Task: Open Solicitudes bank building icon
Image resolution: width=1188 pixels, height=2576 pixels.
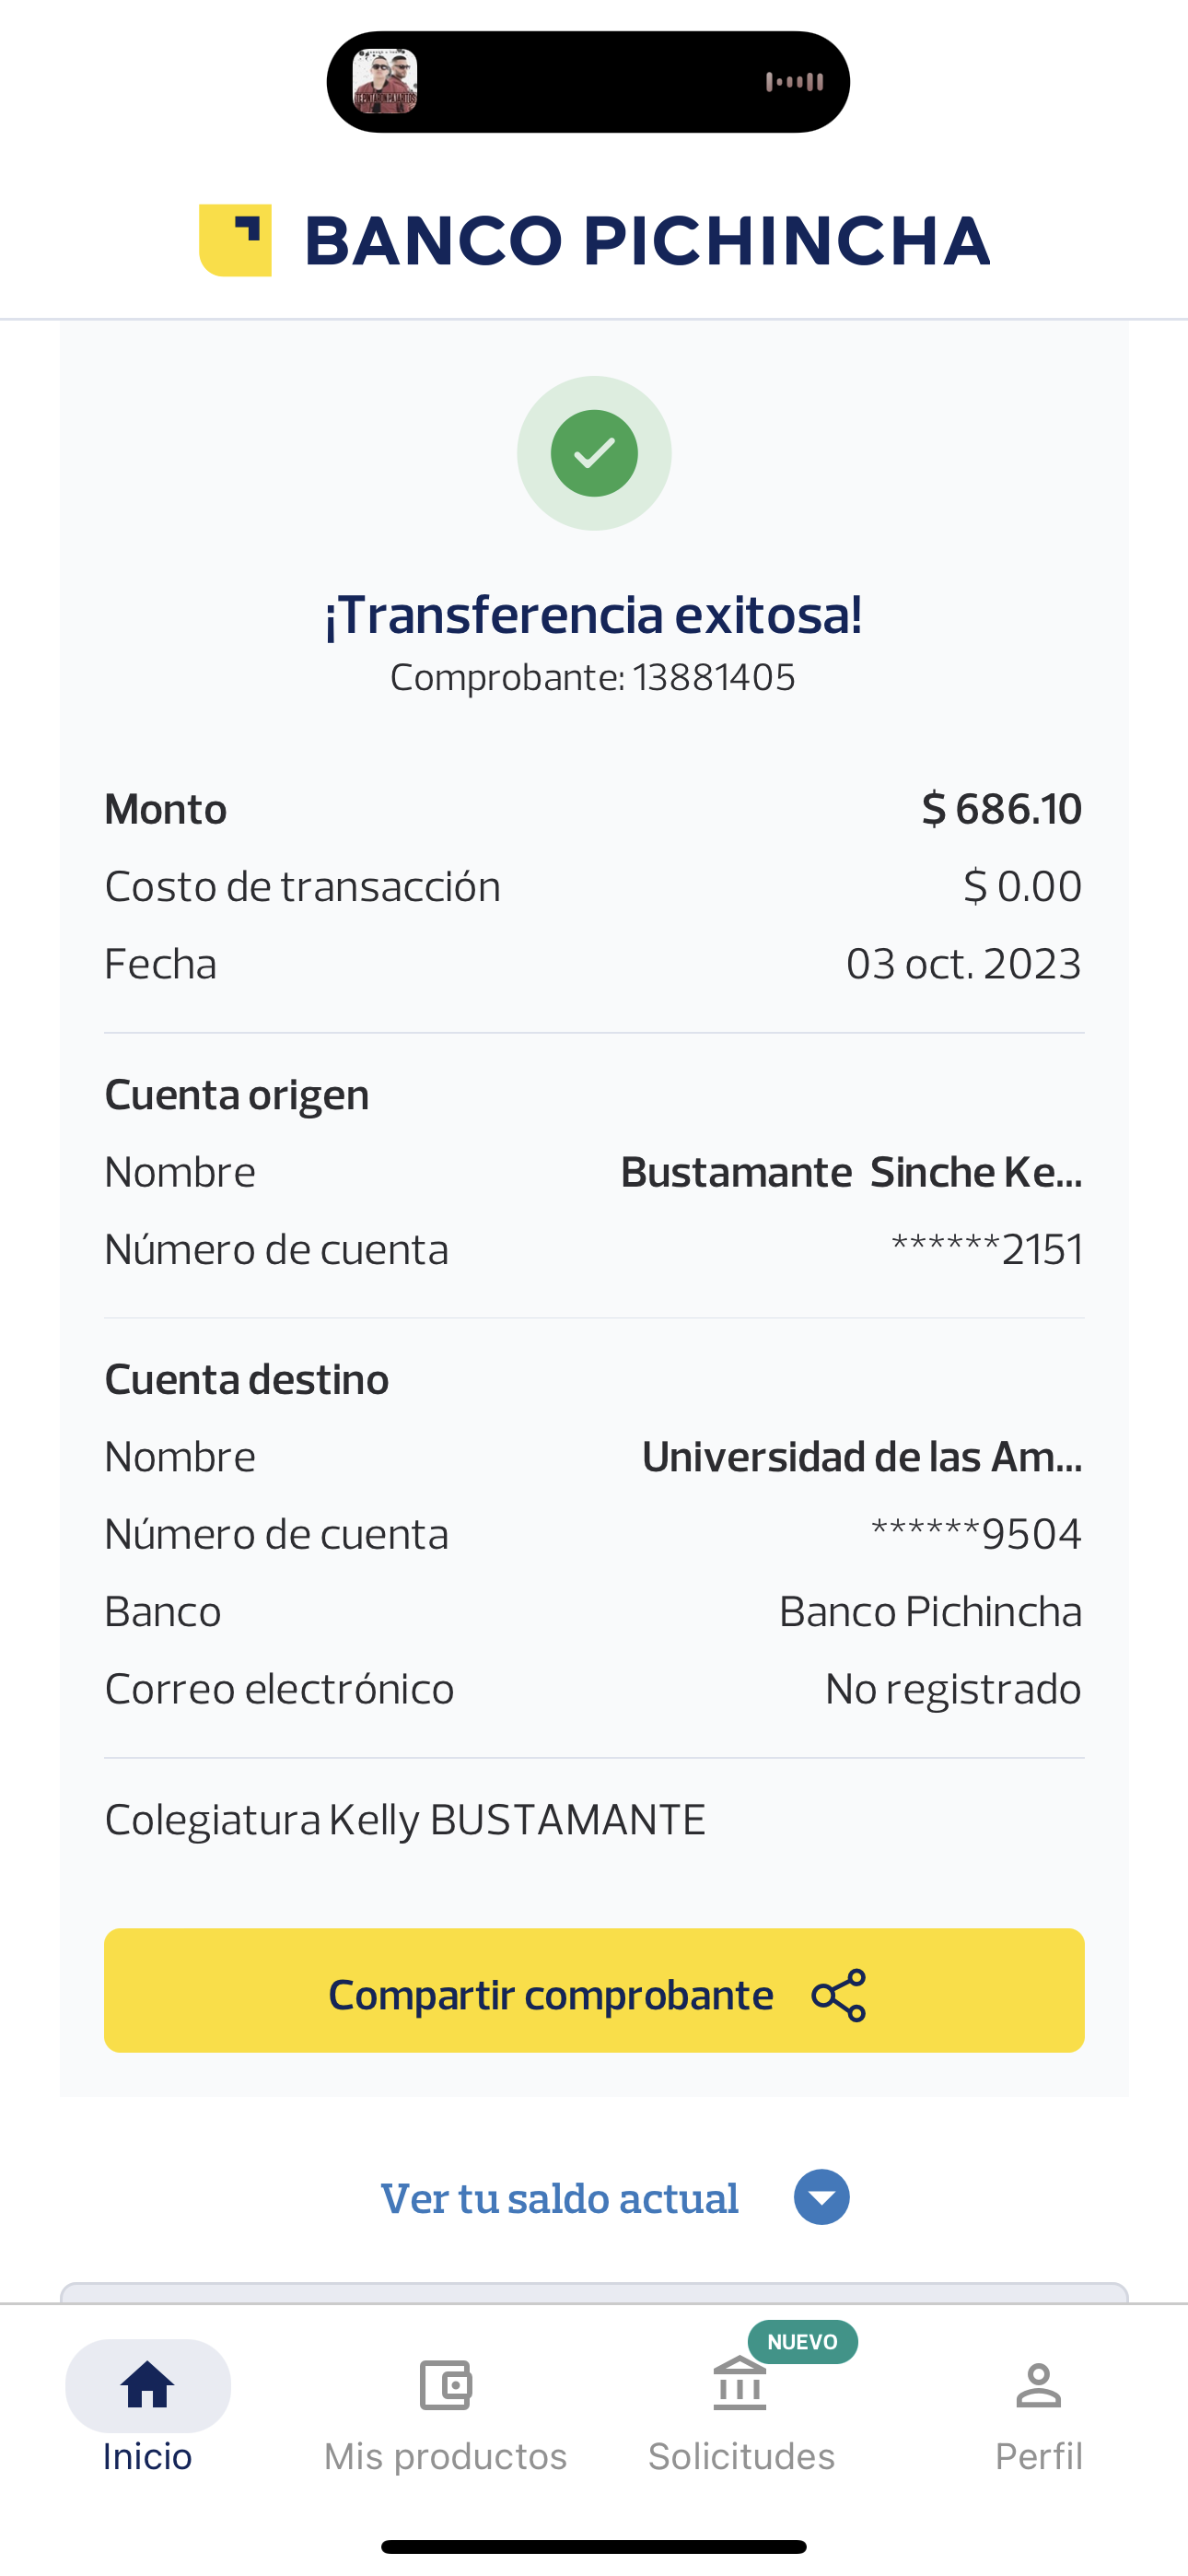Action: [740, 2386]
